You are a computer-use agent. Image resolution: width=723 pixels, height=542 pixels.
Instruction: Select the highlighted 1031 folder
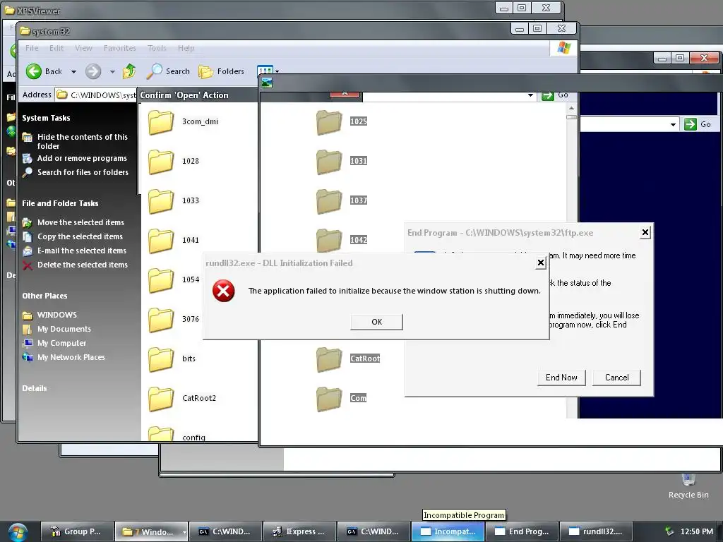(329, 162)
